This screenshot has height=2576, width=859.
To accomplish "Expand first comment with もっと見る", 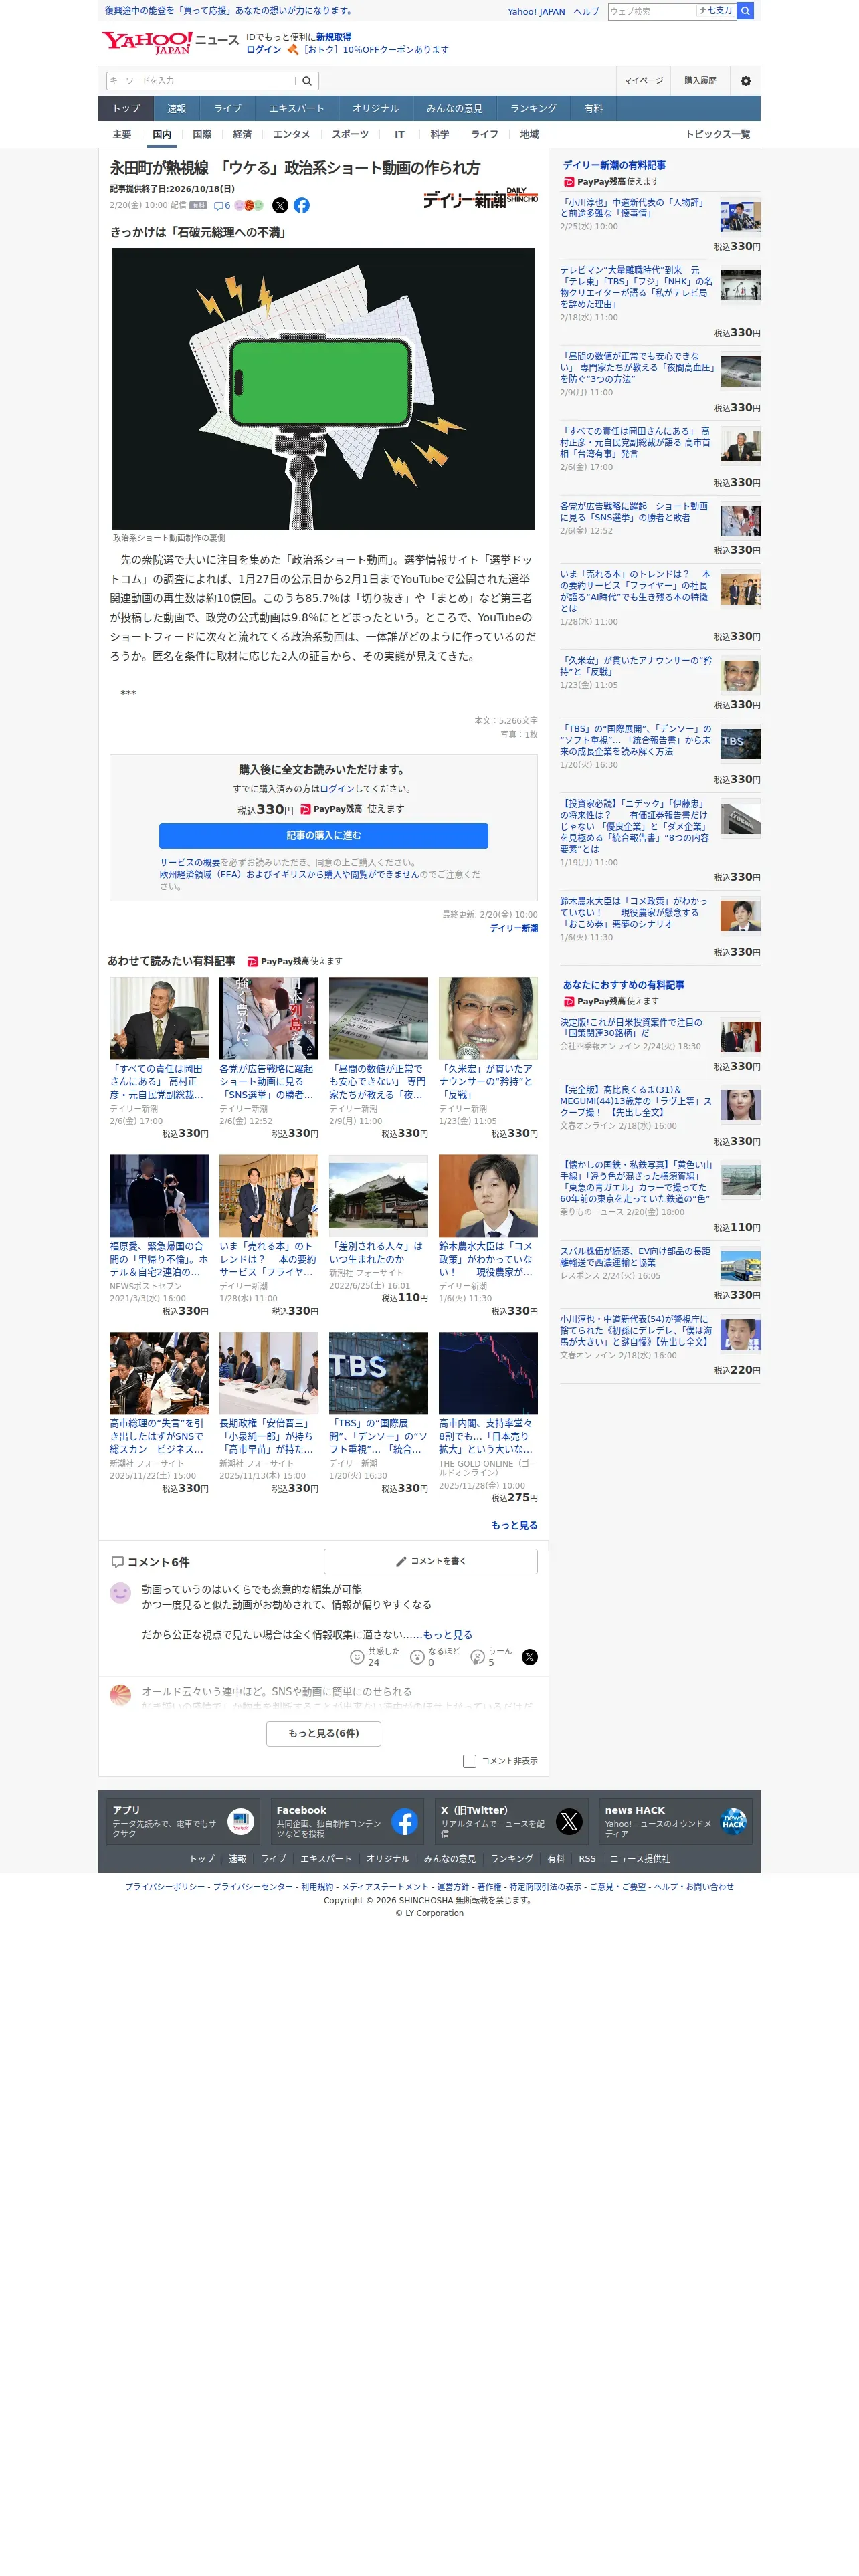I will [448, 1635].
